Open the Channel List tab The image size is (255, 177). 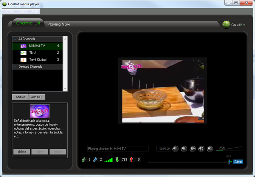click(x=28, y=23)
